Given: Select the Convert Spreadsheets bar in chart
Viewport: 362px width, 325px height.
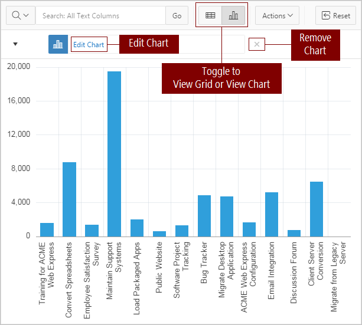Looking at the screenshot, I should 70,199.
